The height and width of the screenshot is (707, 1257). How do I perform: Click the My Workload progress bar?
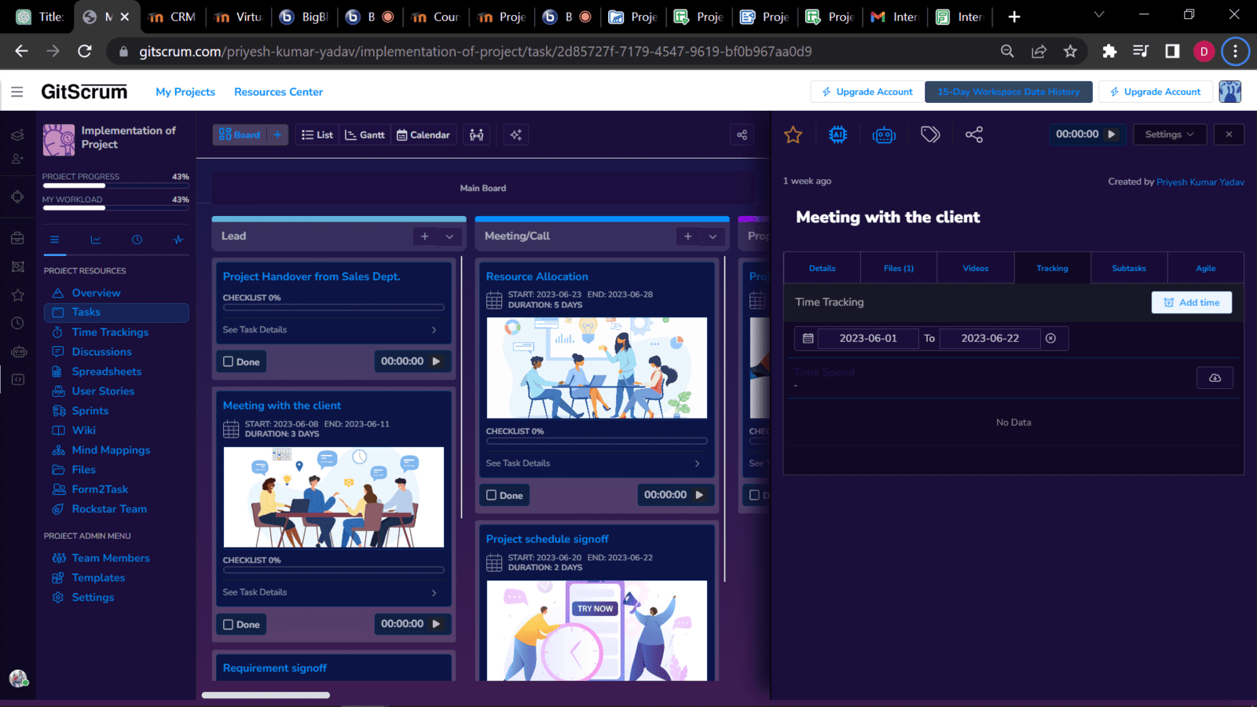pos(115,209)
